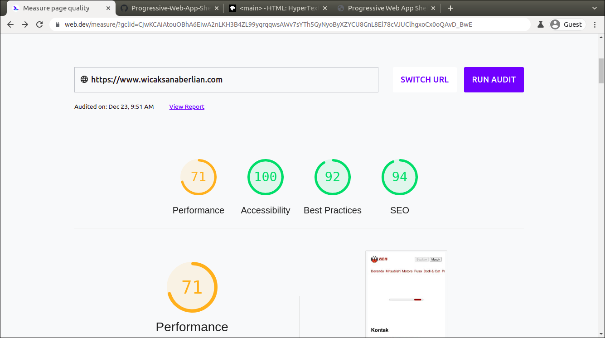Switch to the Measure page quality tab

[x=54, y=8]
